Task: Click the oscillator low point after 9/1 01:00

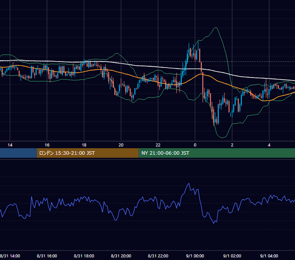Action: point(214,223)
